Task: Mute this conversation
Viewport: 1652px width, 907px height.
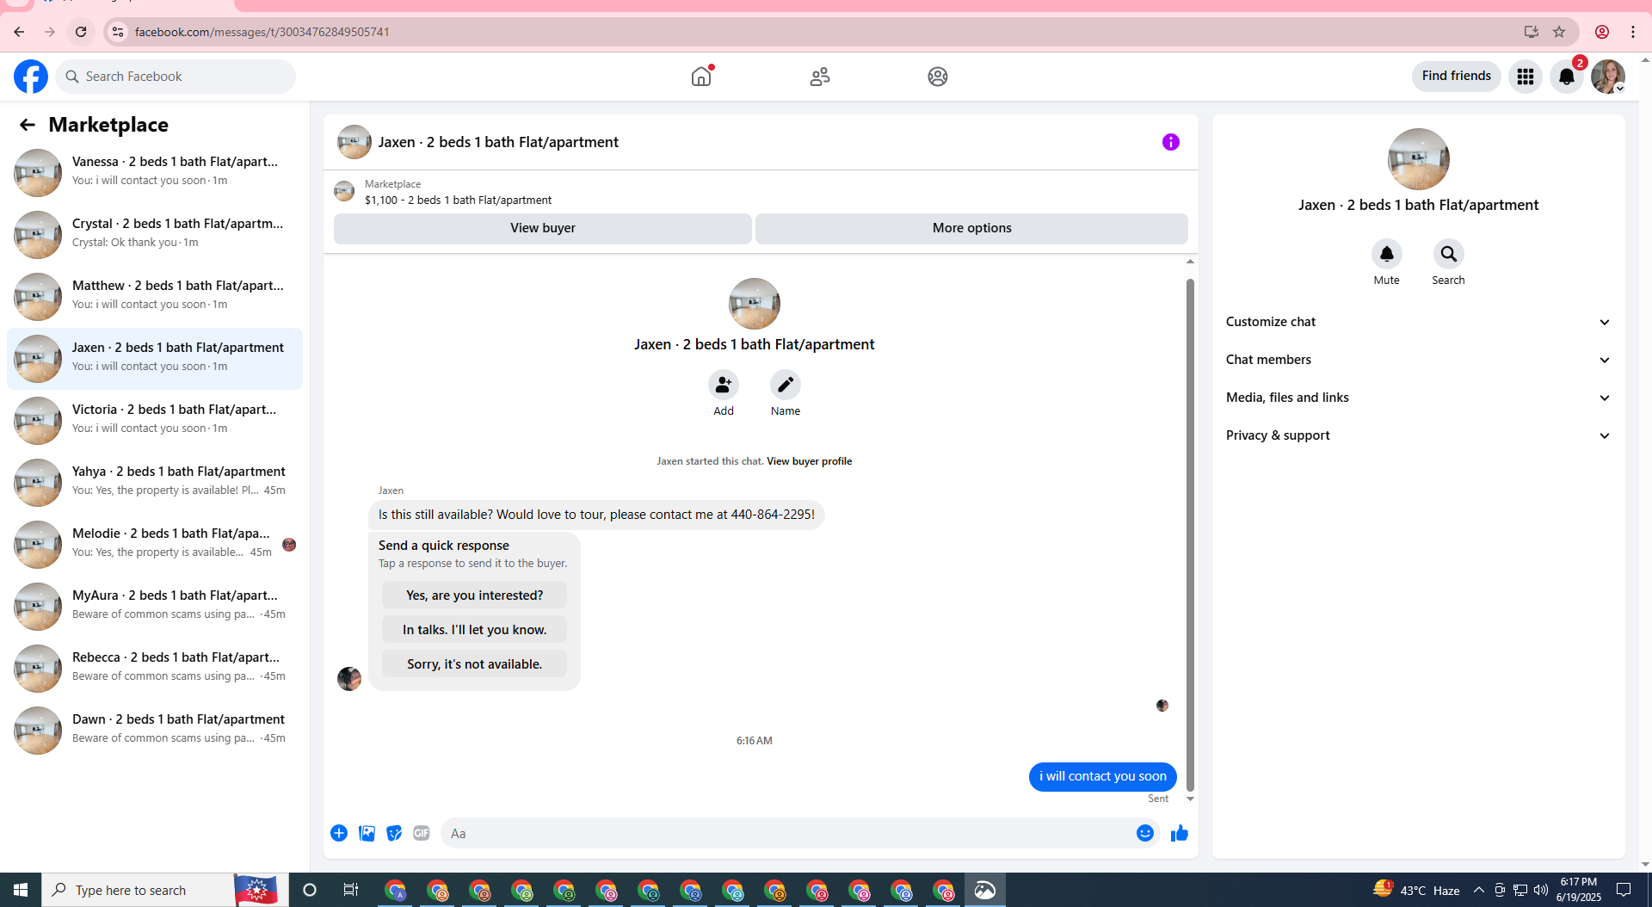Action: [x=1387, y=254]
